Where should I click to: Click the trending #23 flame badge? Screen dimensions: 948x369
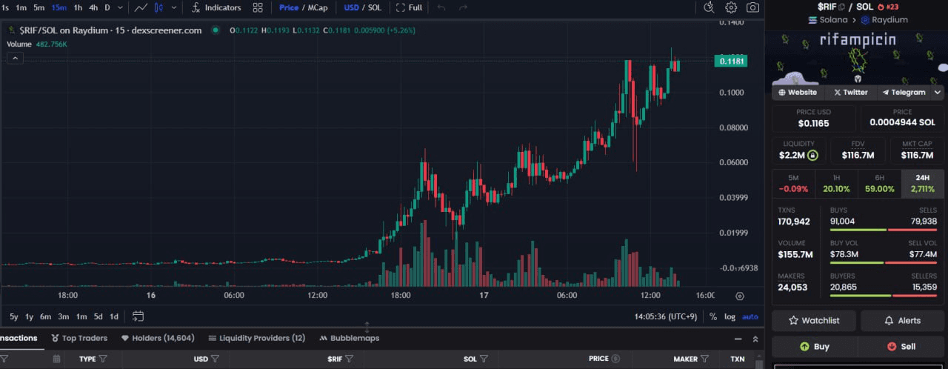coord(887,7)
